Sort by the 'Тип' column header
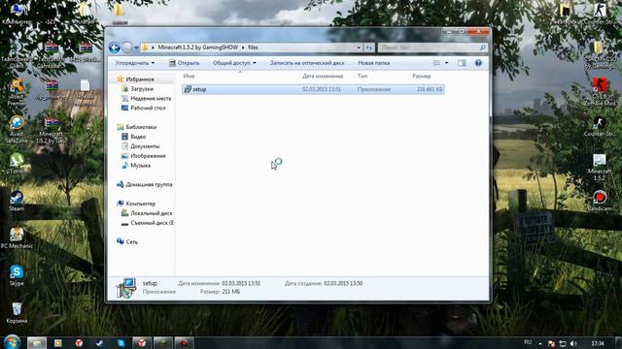This screenshot has width=622, height=349. point(363,76)
